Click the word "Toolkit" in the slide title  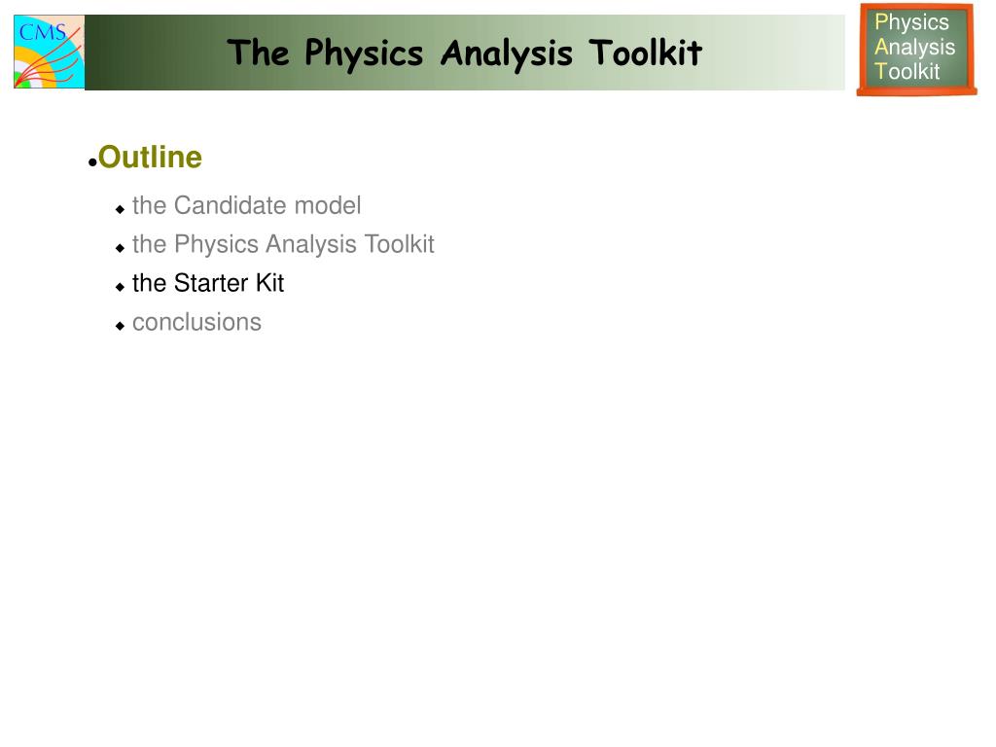pos(645,53)
